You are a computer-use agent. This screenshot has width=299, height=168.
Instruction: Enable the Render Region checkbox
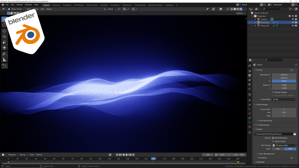[x=273, y=92]
